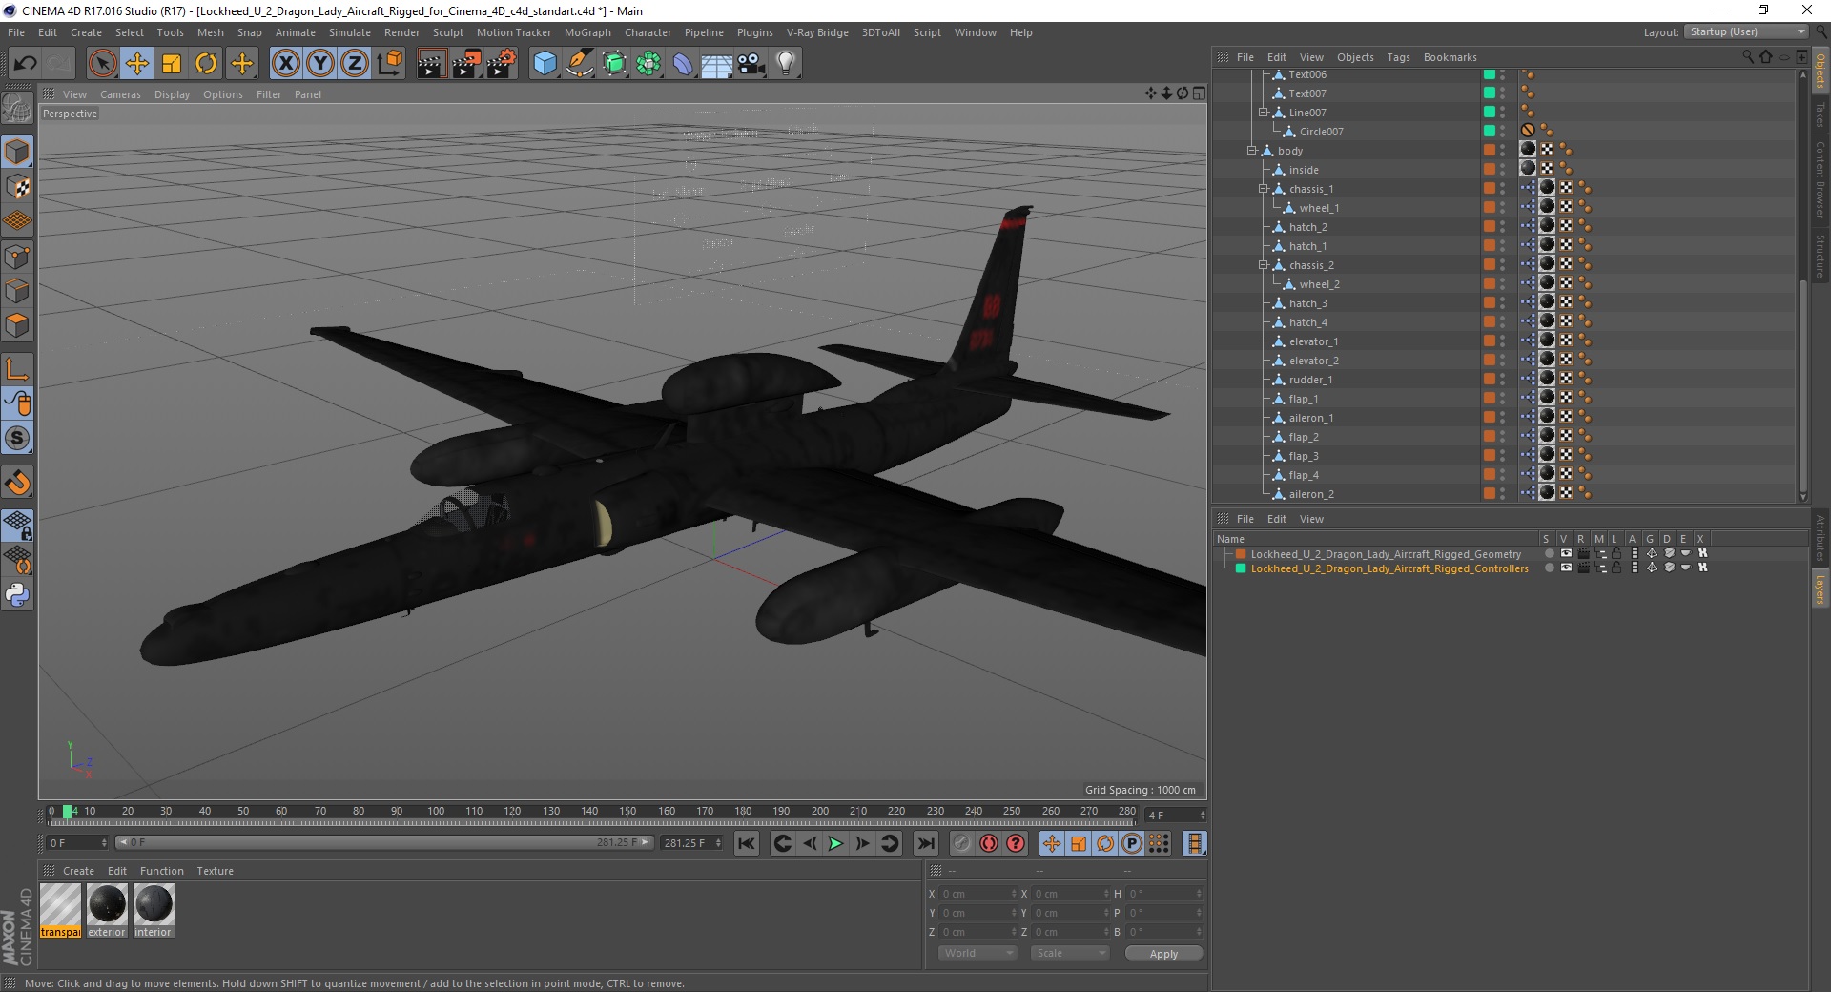The width and height of the screenshot is (1831, 992).
Task: Collapse chassis_2 hierarchy
Action: [1263, 265]
